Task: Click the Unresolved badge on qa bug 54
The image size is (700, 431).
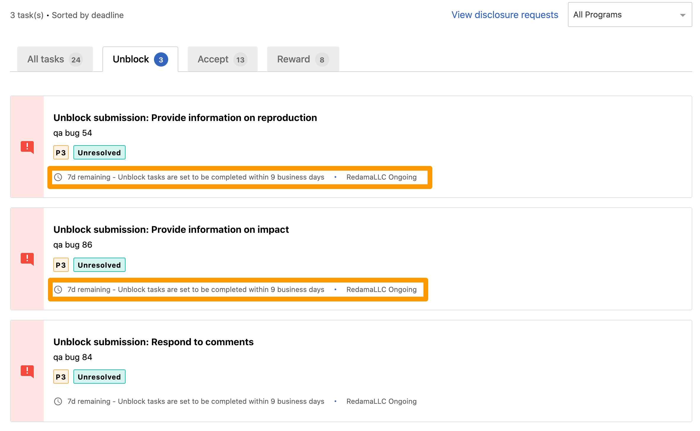Action: coord(99,153)
